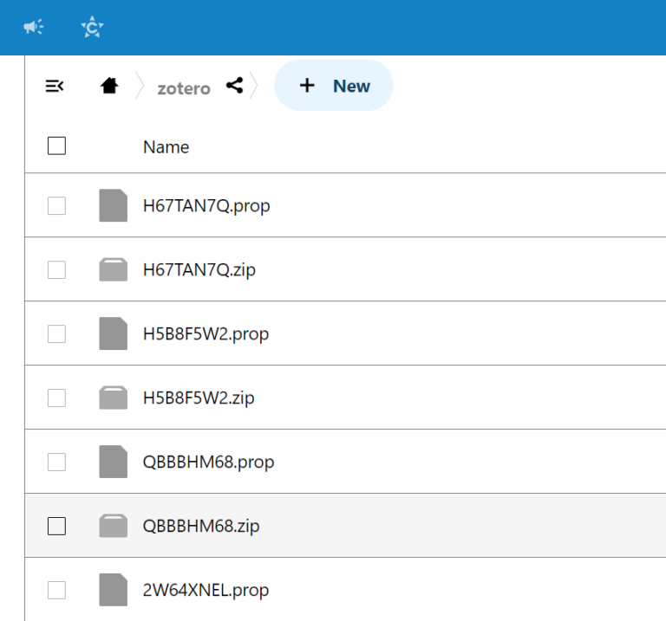Click the 2W64XNEL.prop file name
This screenshot has height=621, width=666.
pyautogui.click(x=206, y=590)
